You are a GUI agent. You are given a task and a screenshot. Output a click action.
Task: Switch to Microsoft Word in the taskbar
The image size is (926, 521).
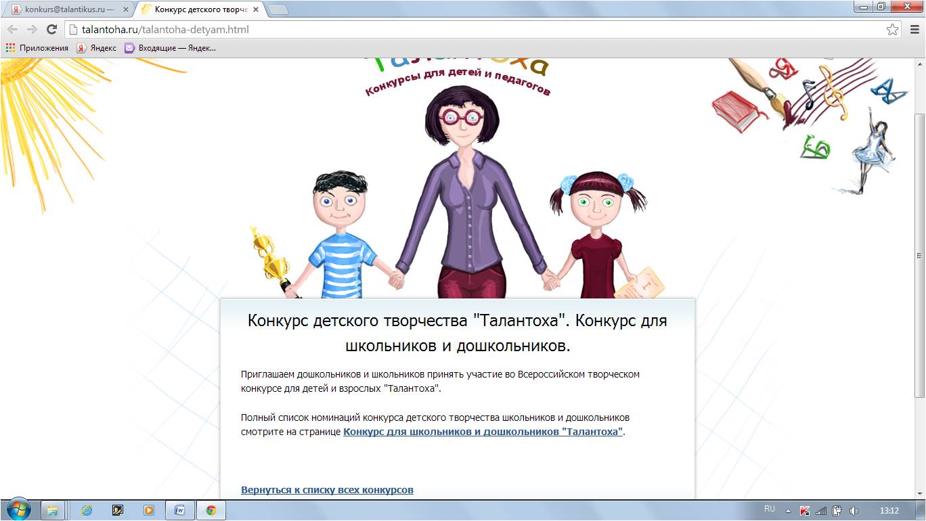(x=180, y=510)
